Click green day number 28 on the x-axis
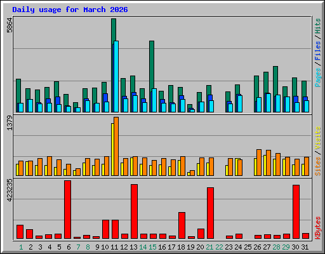 (276, 247)
